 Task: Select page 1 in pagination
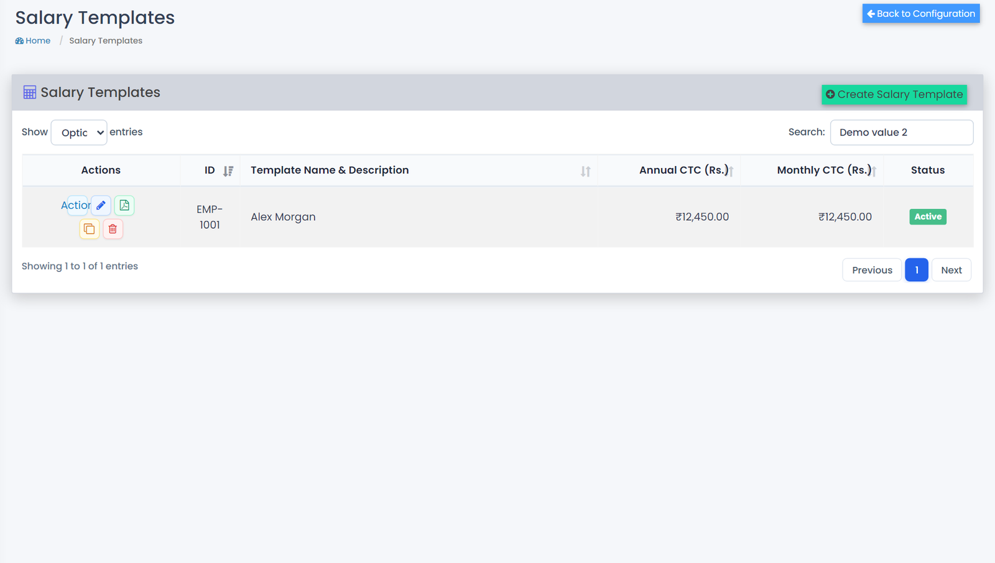pyautogui.click(x=917, y=270)
